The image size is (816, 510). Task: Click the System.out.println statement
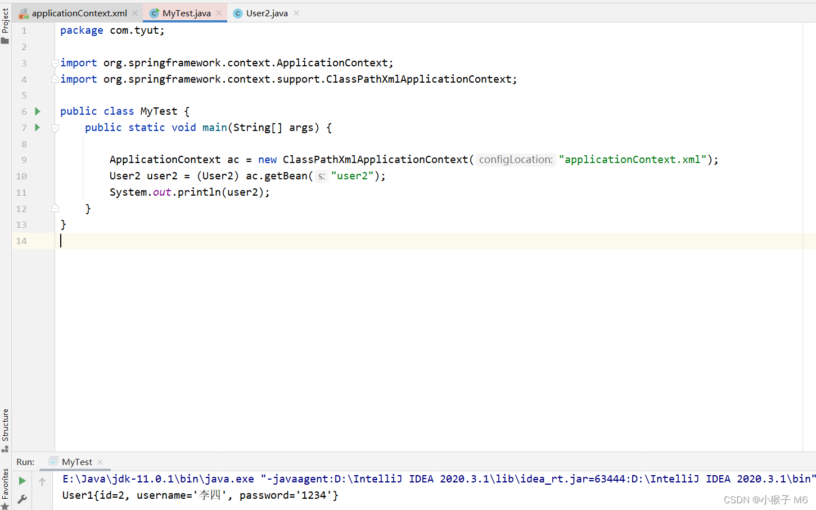pyautogui.click(x=190, y=192)
